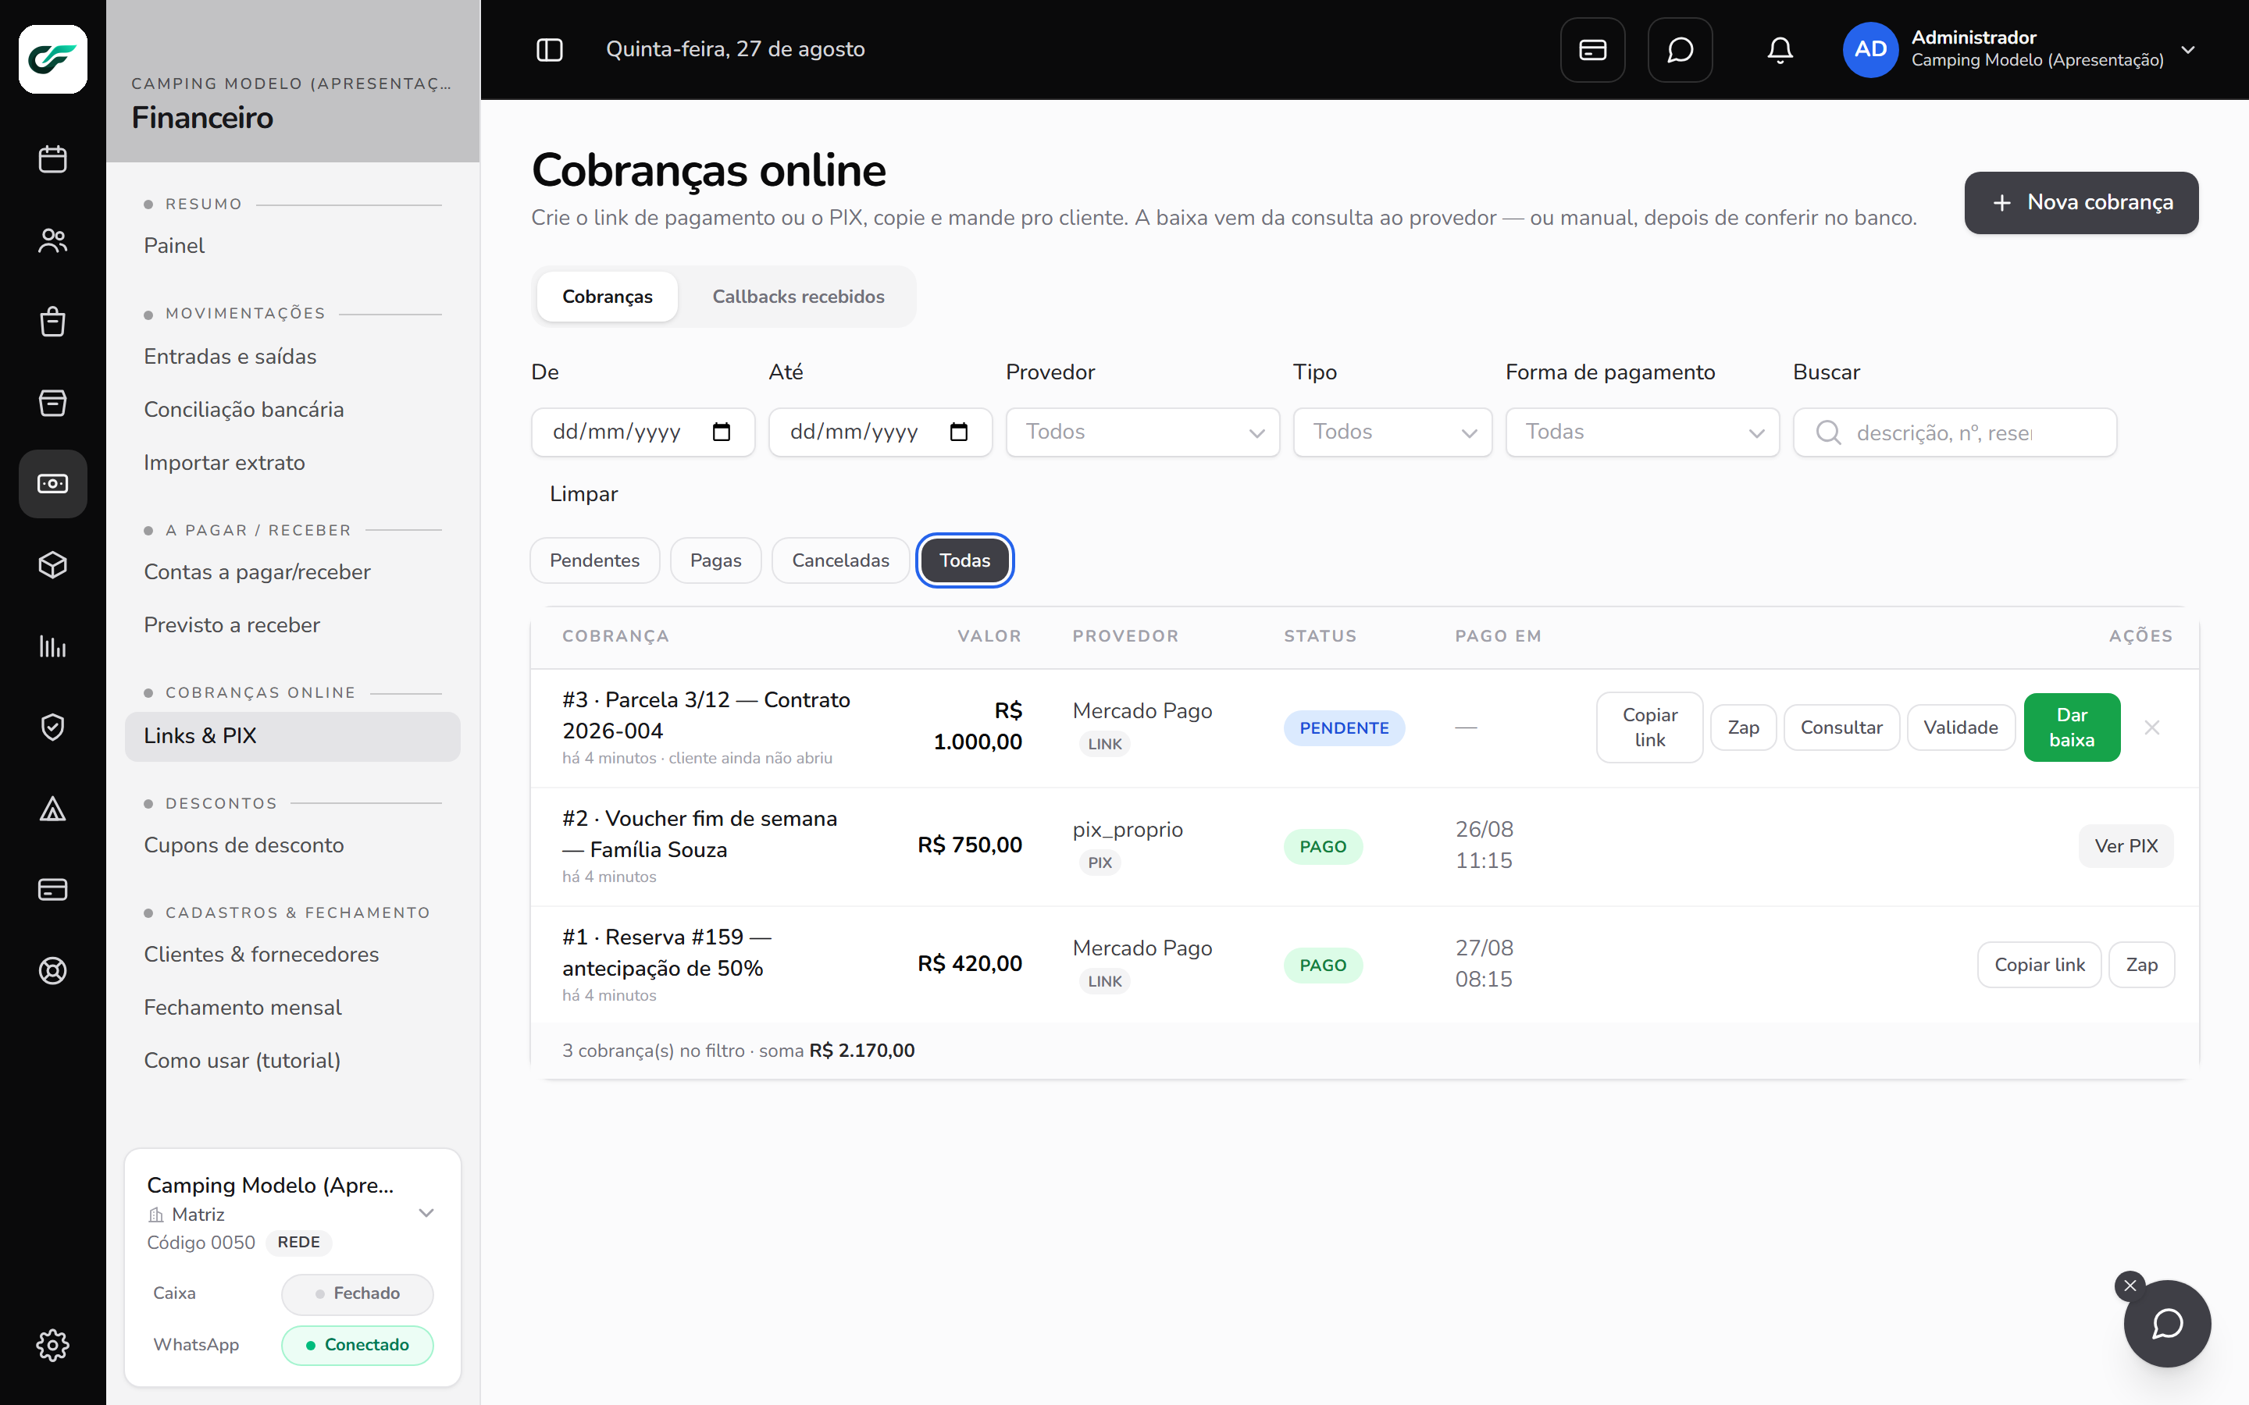2249x1405 pixels.
Task: Filter by Pagas status chip
Action: [715, 560]
